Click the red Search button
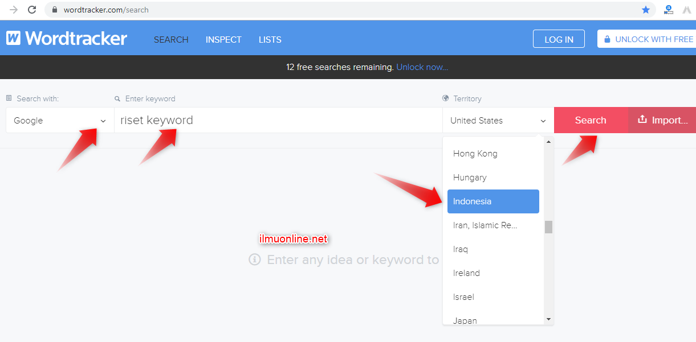This screenshot has width=696, height=342. coord(591,120)
